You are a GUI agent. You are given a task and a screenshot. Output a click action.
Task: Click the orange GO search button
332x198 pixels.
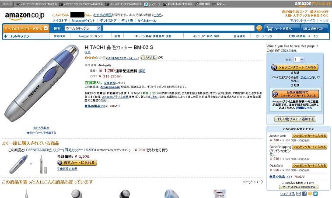(x=259, y=28)
